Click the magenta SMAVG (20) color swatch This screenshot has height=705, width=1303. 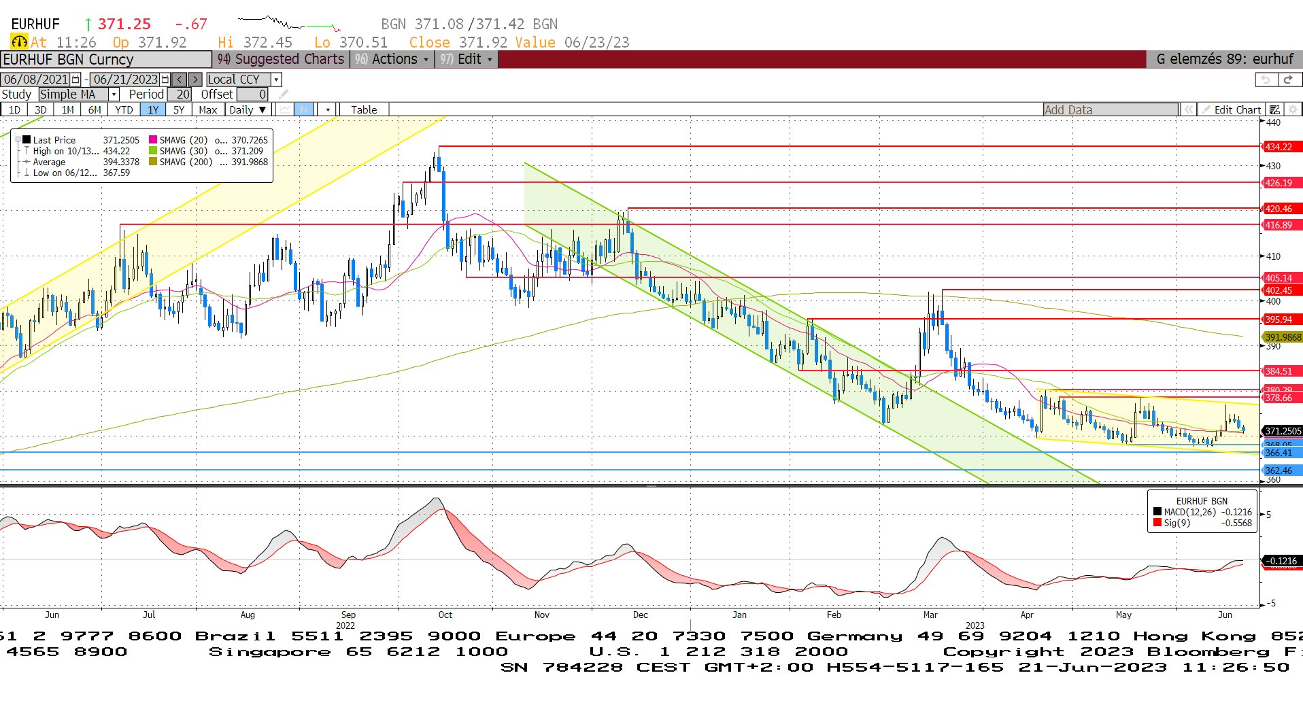click(x=153, y=140)
